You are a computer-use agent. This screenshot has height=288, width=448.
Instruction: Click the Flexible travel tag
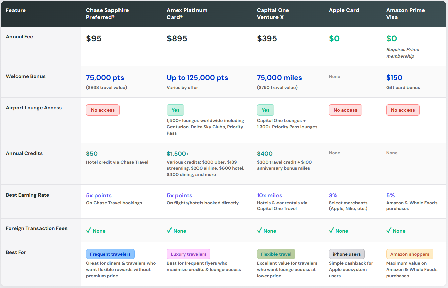click(x=276, y=254)
